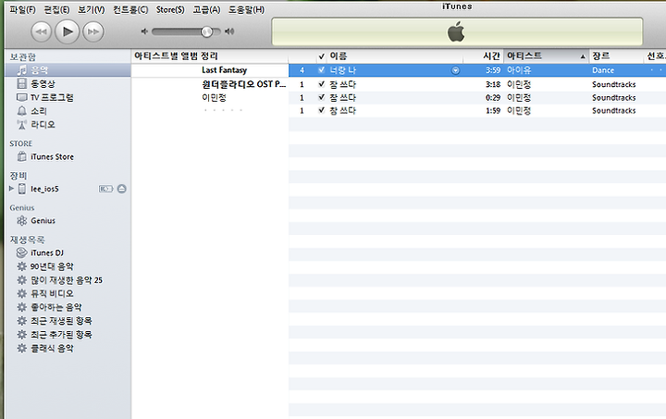
Task: Open the 보기(V) menu
Action: pos(91,9)
